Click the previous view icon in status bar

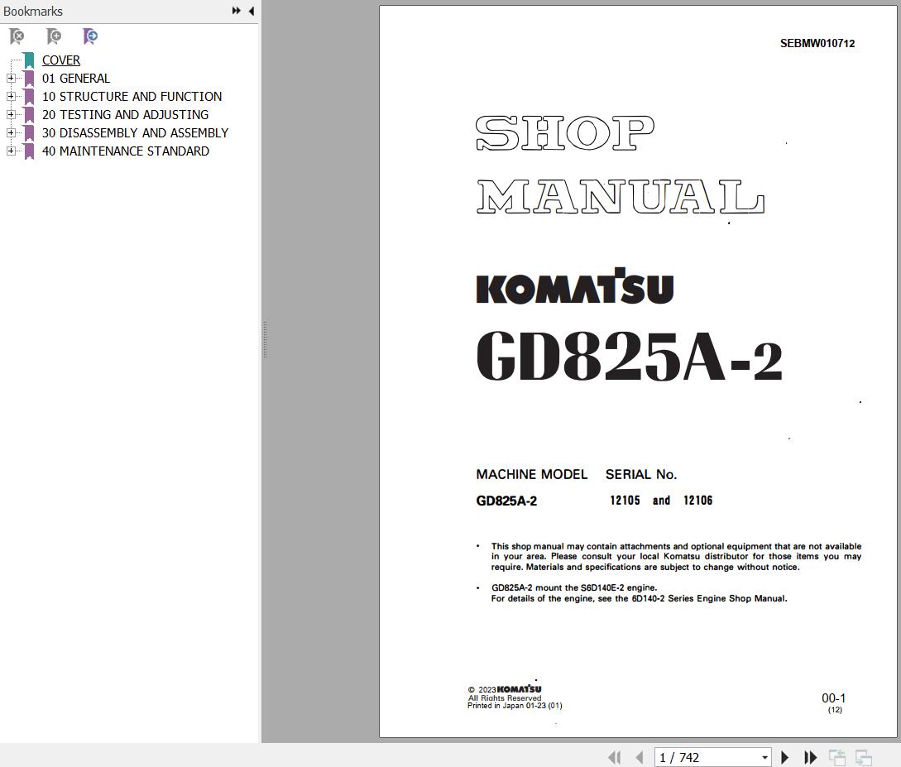point(836,757)
